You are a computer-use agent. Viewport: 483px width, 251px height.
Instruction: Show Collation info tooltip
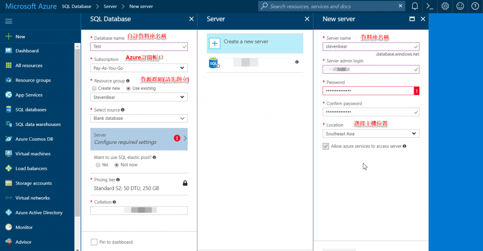(114, 202)
